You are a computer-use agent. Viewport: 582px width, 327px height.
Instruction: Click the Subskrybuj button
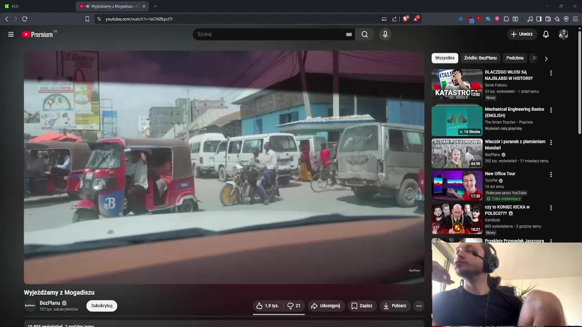pos(102,306)
